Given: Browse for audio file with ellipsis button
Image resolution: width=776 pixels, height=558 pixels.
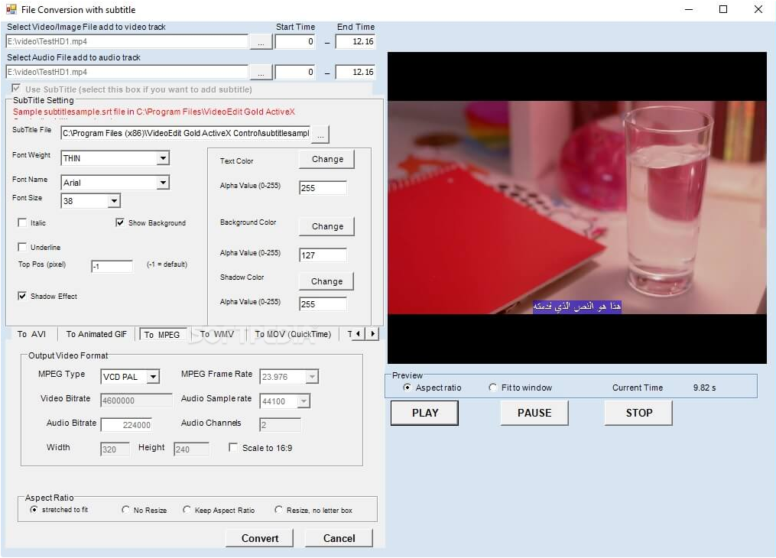Looking at the screenshot, I should [261, 72].
